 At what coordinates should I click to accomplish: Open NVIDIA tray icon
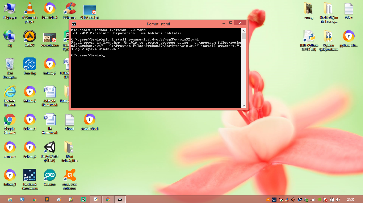[319, 200]
